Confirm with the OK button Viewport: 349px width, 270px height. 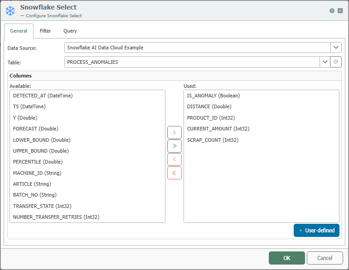(x=286, y=258)
